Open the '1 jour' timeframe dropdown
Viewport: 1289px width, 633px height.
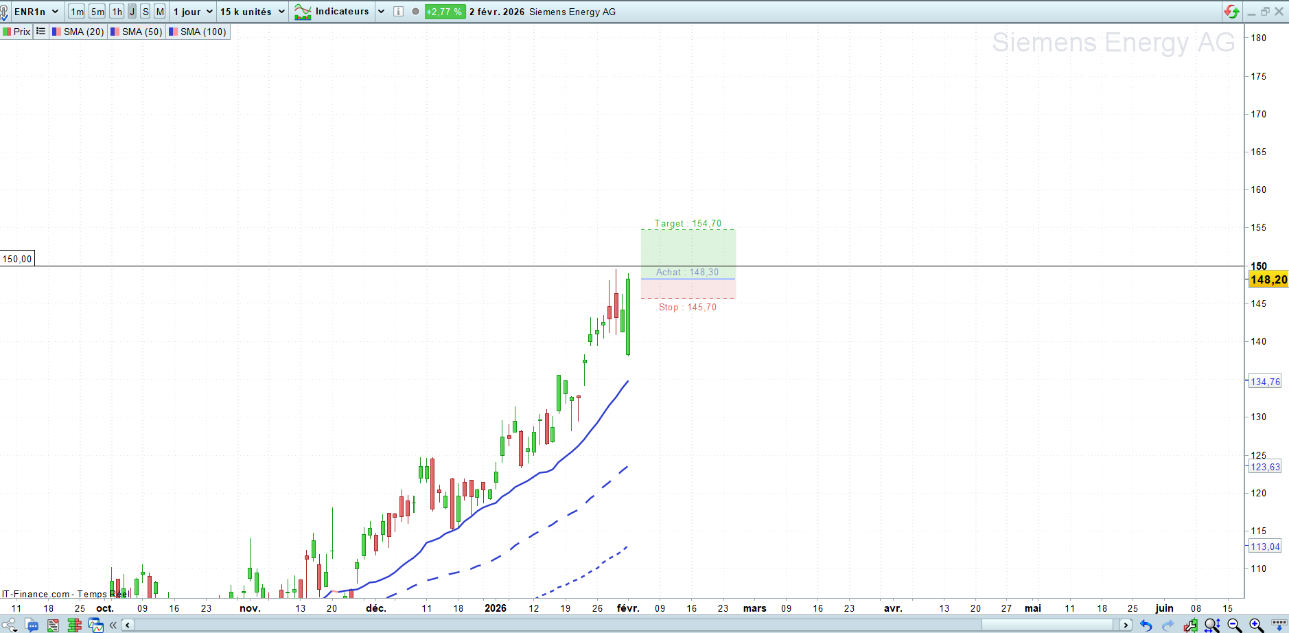pos(193,12)
